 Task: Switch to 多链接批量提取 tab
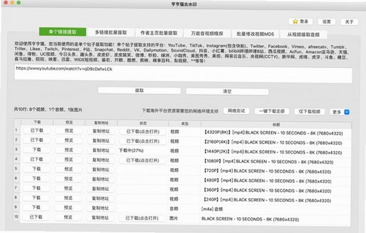111,32
